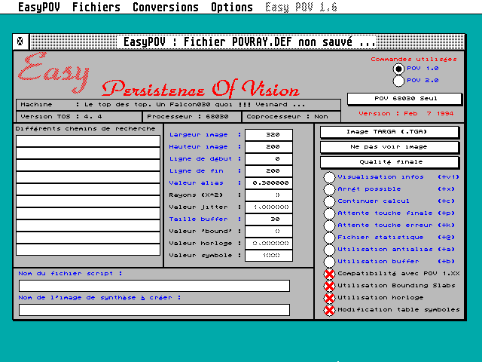Click crossed-out Utilisation horloge box
The height and width of the screenshot is (362, 482).
tap(329, 298)
